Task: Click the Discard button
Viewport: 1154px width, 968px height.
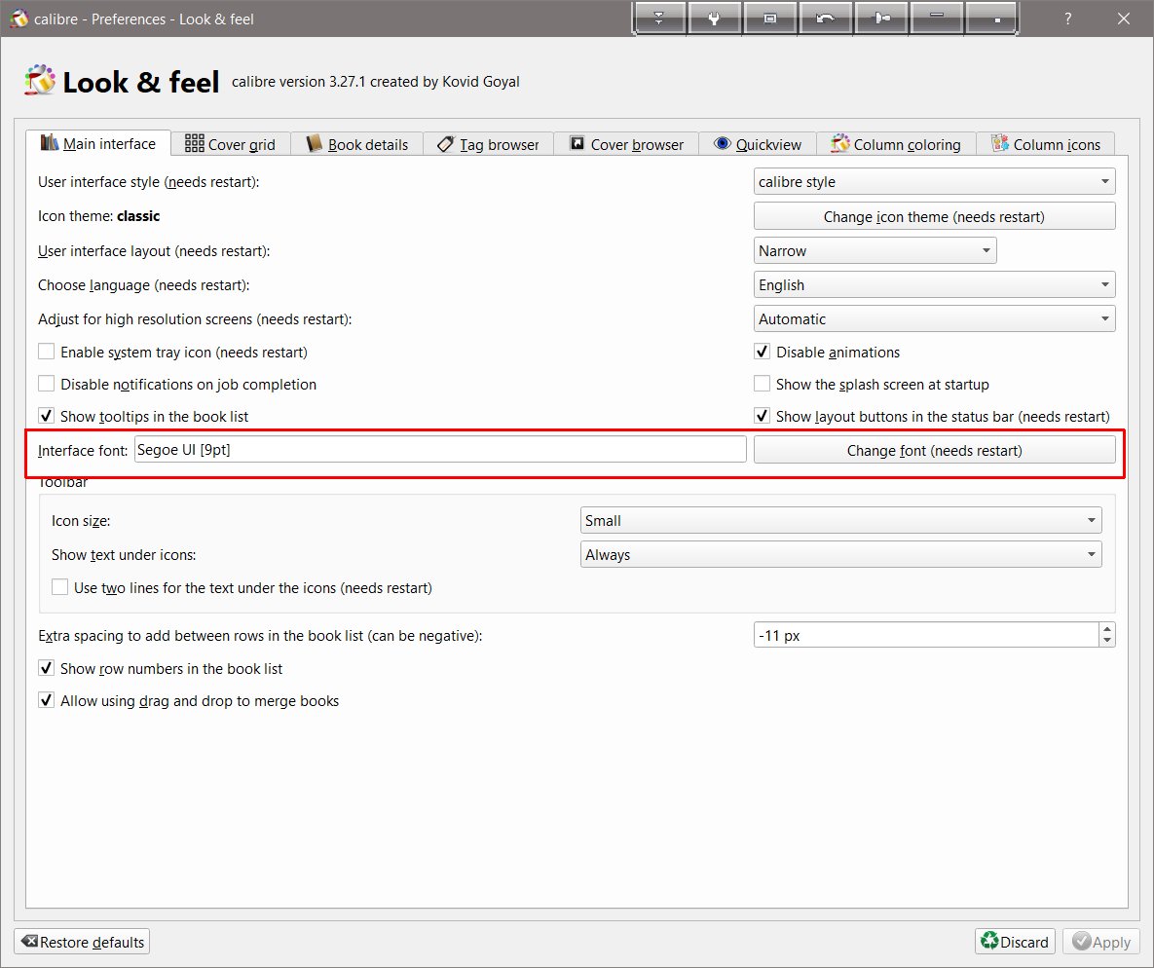Action: 1015,943
